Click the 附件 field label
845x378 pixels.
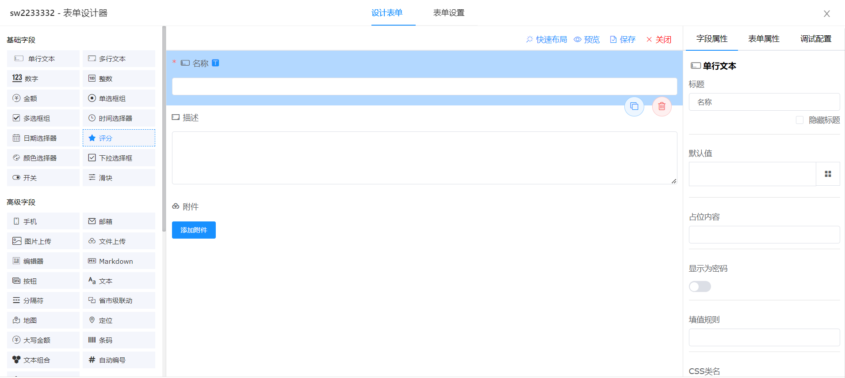point(191,207)
